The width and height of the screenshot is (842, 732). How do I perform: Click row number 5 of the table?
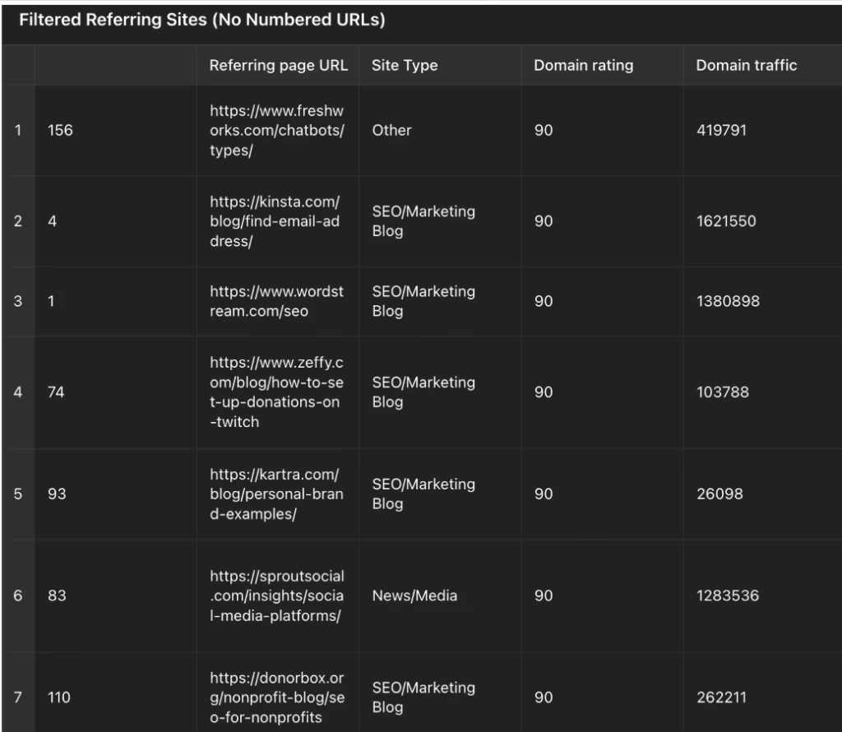click(18, 493)
